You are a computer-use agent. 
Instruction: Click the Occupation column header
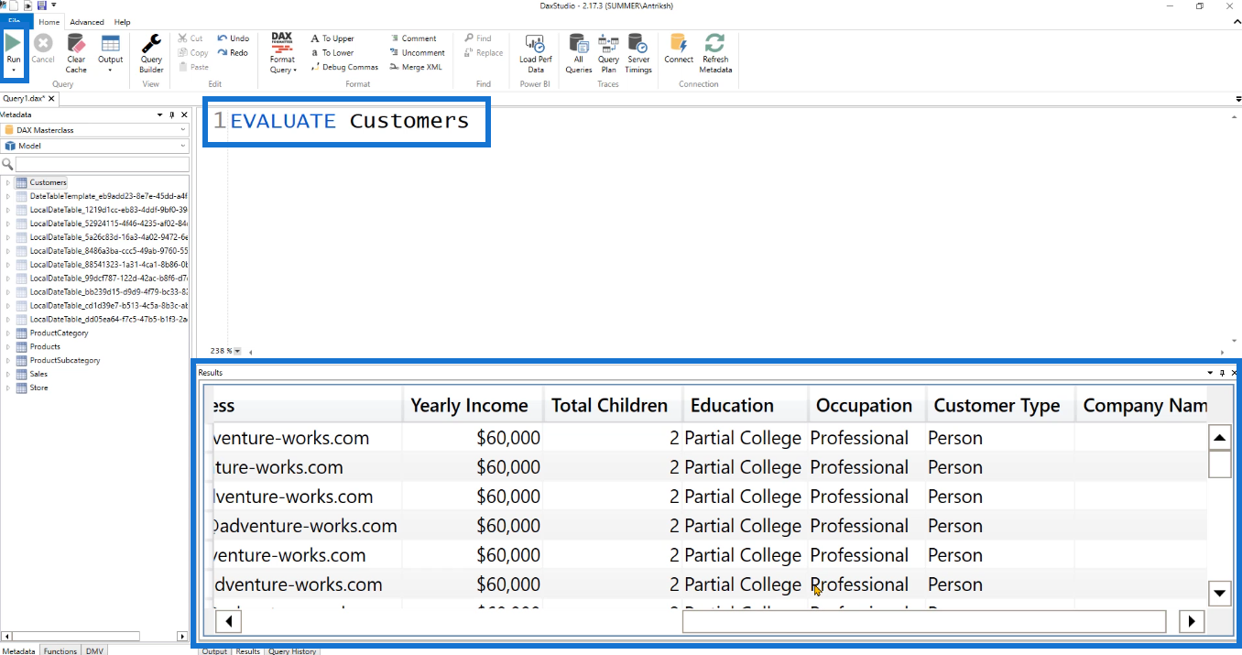(x=867, y=405)
